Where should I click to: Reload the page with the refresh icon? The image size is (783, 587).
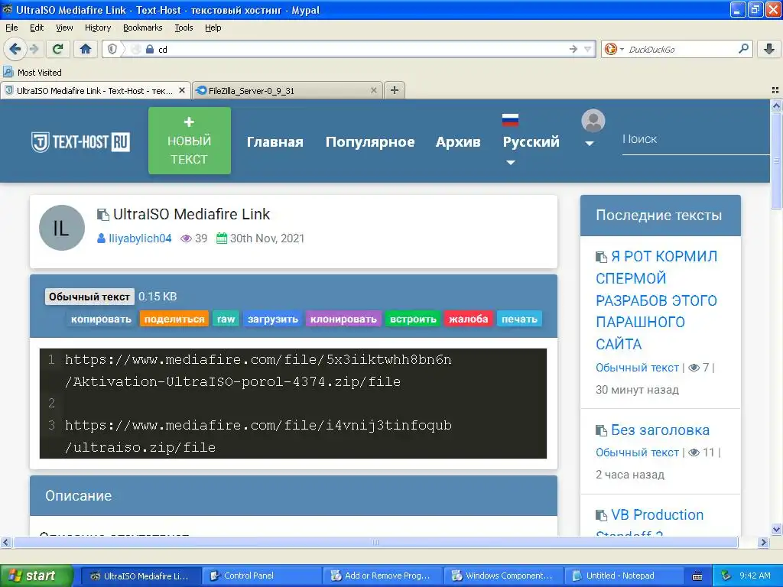click(58, 49)
